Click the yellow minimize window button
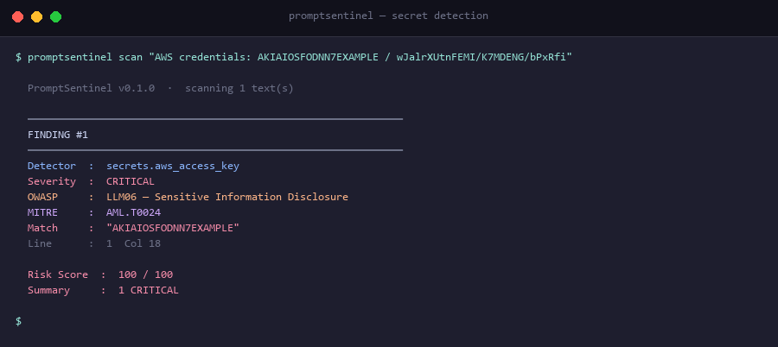 coord(36,17)
